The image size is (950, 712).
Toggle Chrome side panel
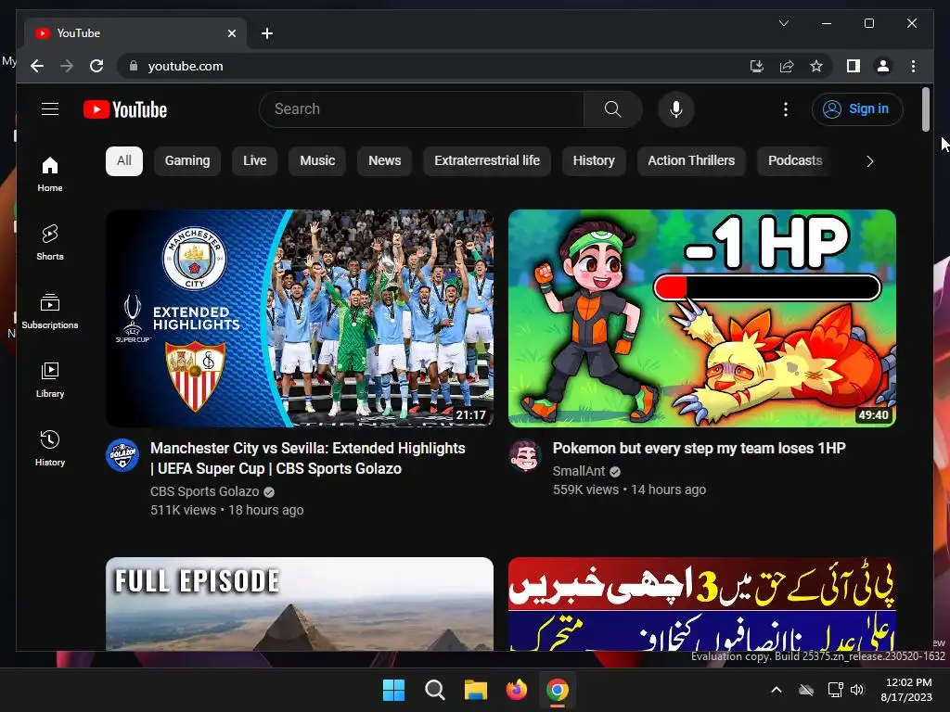click(854, 66)
